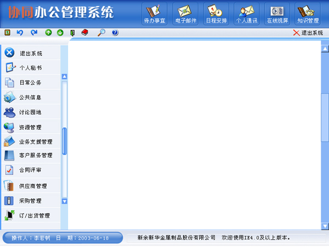
Task: Click the 讨论园地 people icon
Action: (9, 112)
